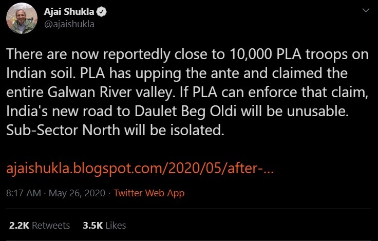Click the 2.2K retweet count number
The width and height of the screenshot is (378, 241).
[18, 225]
